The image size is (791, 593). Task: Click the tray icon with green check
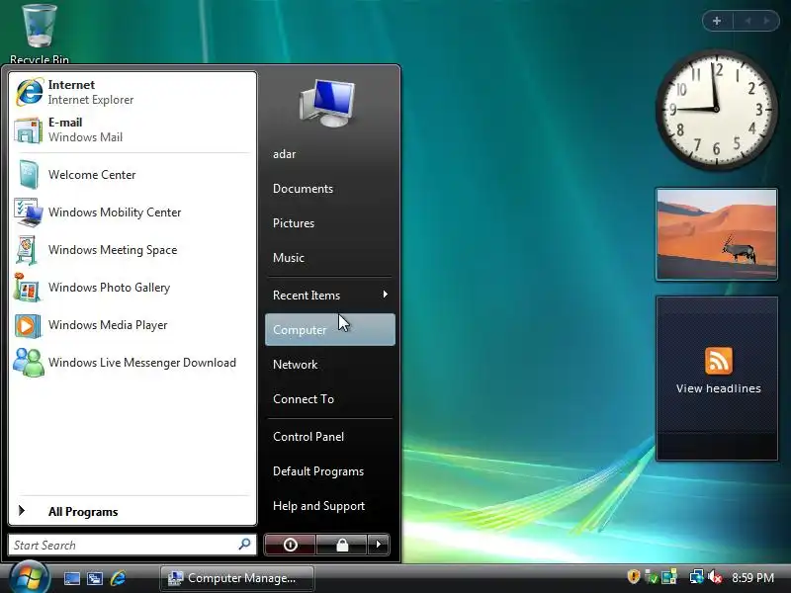pos(652,577)
